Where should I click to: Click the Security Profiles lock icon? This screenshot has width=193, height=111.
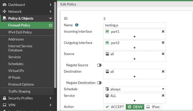coord(4,98)
